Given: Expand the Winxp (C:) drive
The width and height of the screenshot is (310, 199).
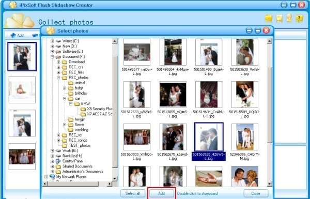Looking at the screenshot, I should [x=52, y=41].
